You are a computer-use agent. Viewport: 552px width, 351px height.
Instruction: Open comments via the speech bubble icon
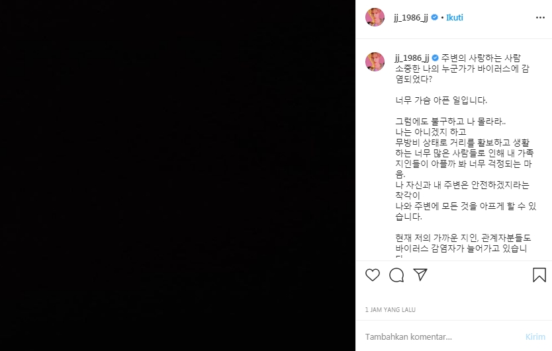click(396, 275)
